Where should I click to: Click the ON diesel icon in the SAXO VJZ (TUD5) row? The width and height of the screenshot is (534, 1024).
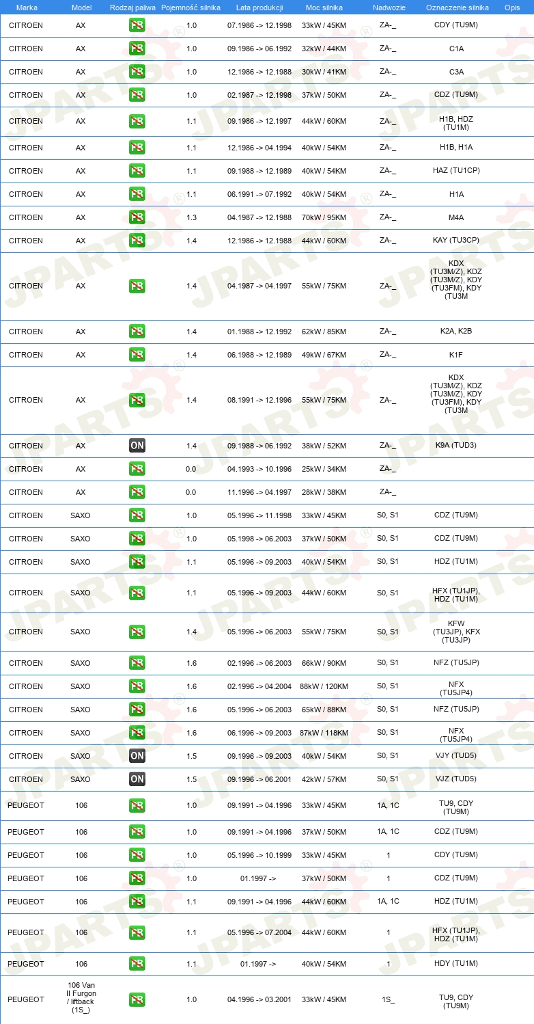[x=137, y=779]
